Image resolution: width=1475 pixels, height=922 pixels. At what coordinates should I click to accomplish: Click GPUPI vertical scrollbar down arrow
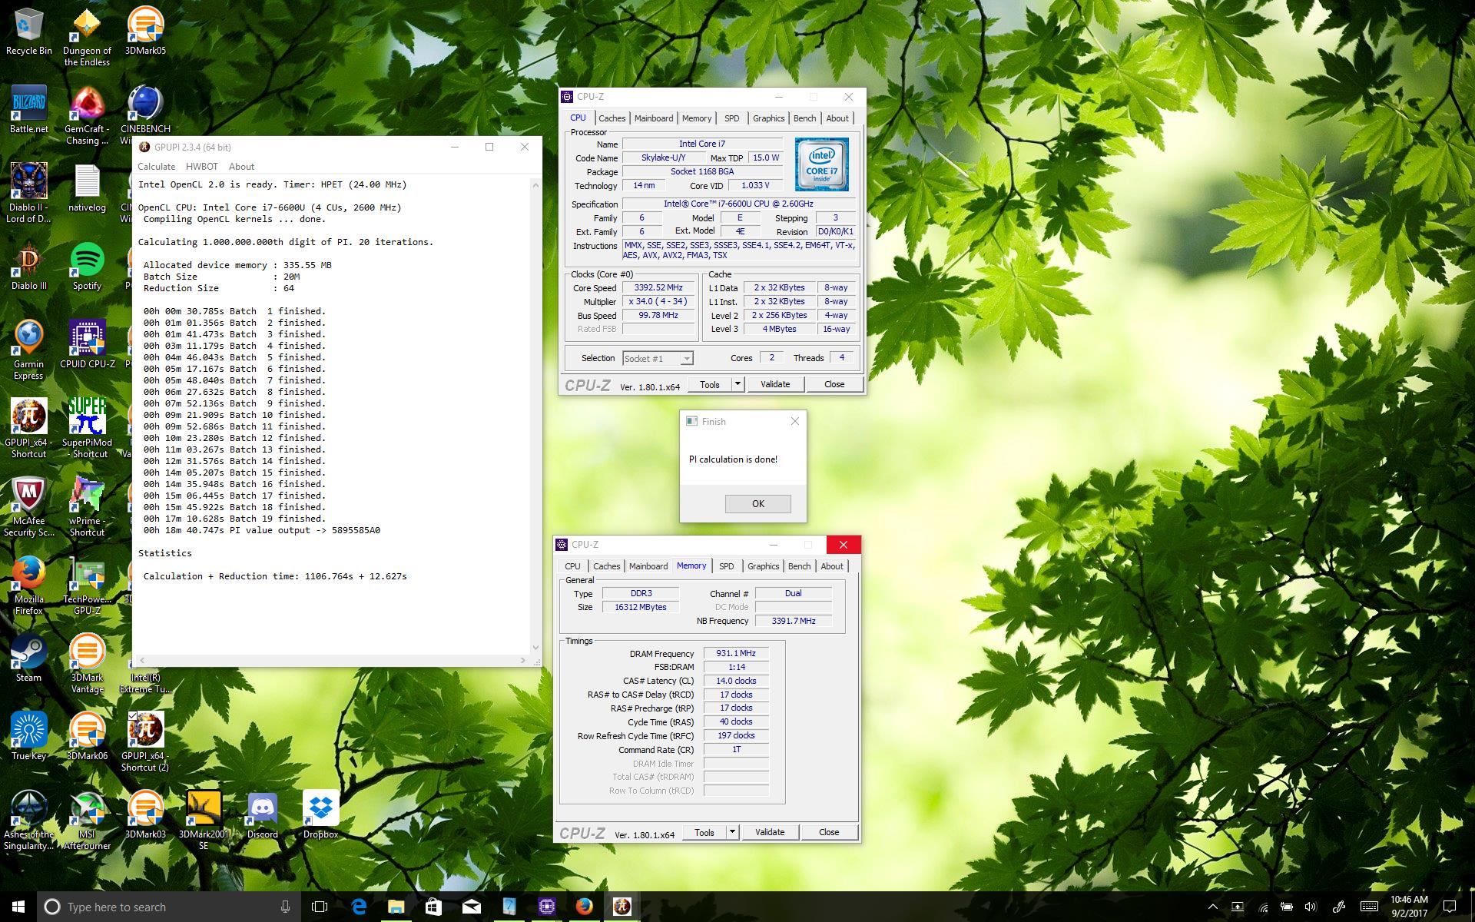(535, 648)
